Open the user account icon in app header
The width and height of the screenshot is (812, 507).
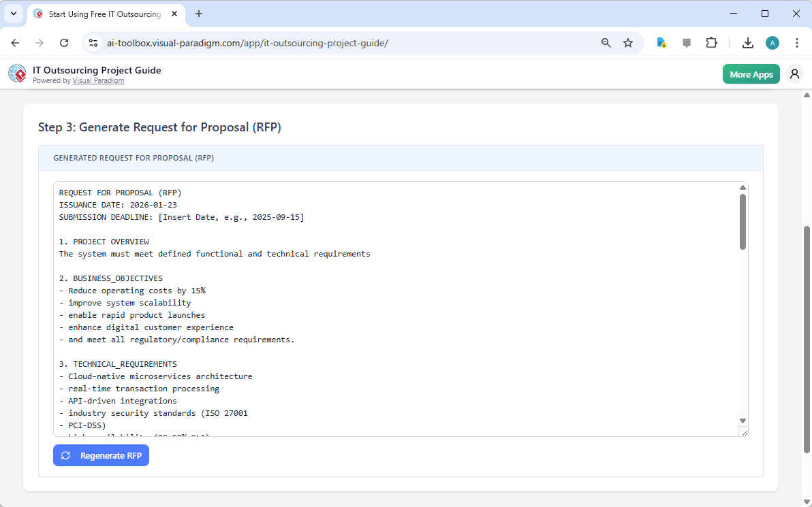(794, 73)
